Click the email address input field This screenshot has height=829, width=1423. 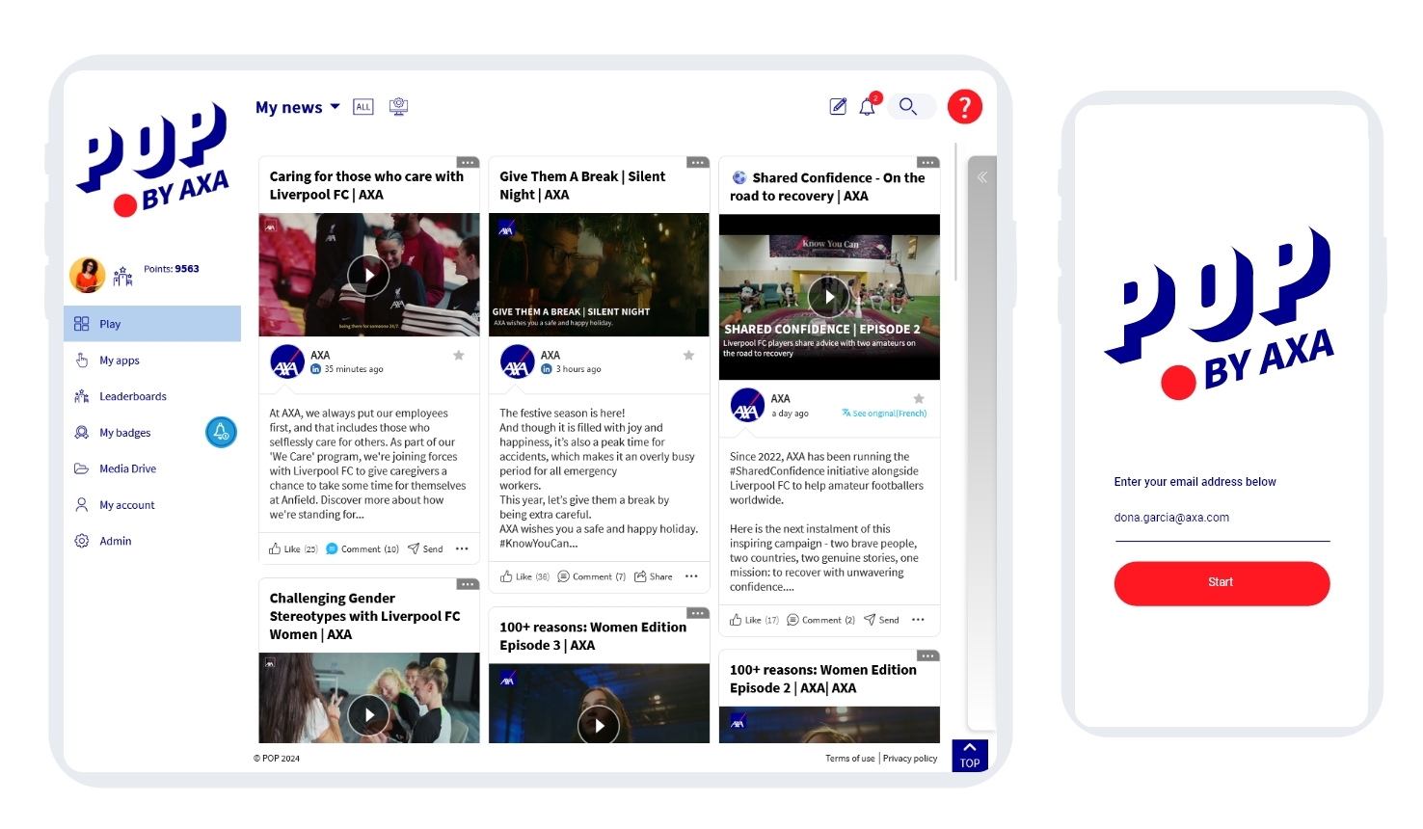point(1222,519)
